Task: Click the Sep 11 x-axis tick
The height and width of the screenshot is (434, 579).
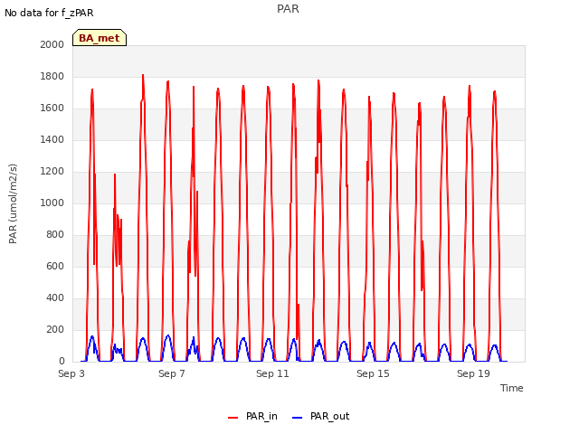Action: point(272,373)
